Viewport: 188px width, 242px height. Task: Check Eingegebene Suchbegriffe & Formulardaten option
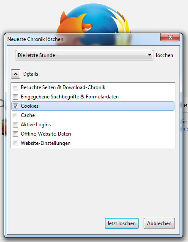[16, 97]
